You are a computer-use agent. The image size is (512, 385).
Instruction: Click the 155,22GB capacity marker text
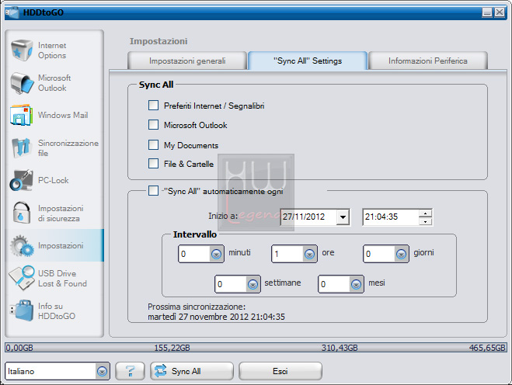[172, 348]
